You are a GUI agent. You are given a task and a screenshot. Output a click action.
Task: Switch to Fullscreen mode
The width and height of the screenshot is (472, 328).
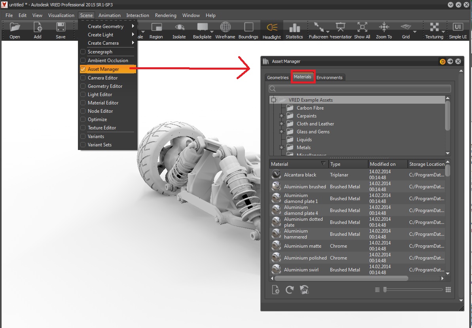click(x=318, y=30)
